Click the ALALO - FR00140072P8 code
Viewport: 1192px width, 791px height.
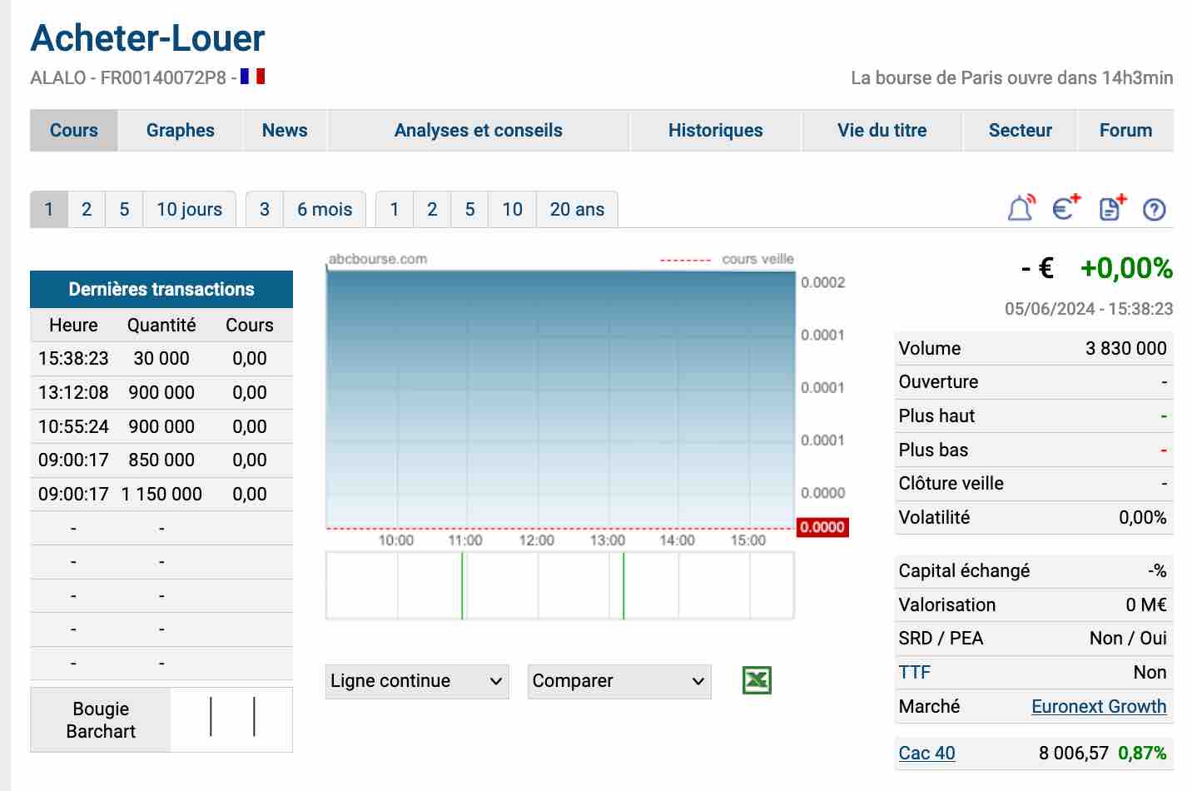tap(128, 77)
